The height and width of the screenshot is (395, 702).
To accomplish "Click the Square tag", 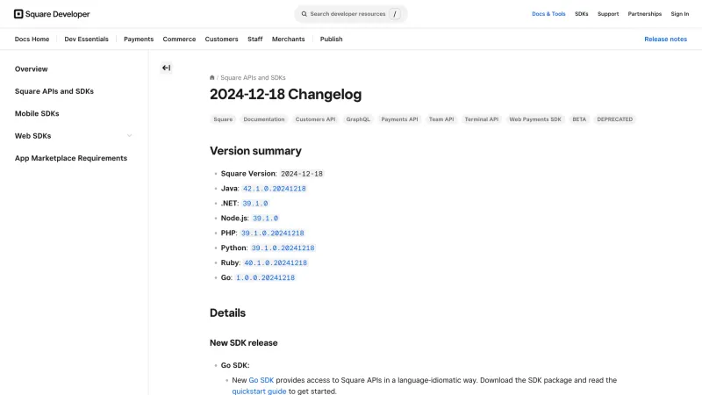I will (223, 119).
